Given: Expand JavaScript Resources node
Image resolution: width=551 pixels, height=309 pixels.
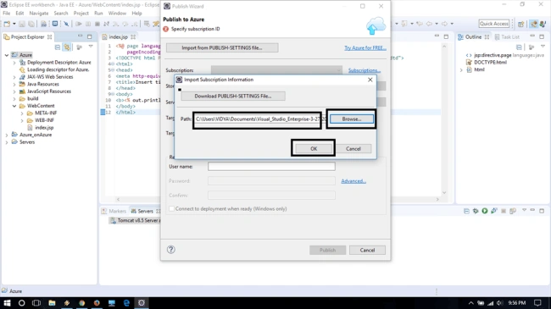Looking at the screenshot, I should click(14, 91).
